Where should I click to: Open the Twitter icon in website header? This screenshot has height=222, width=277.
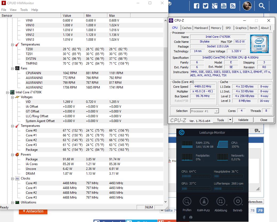pos(205,6)
